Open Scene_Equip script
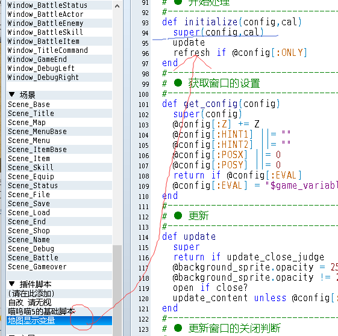 coord(60,177)
